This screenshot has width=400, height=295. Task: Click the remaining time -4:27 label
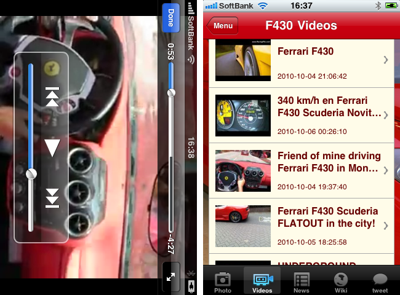pos(171,245)
